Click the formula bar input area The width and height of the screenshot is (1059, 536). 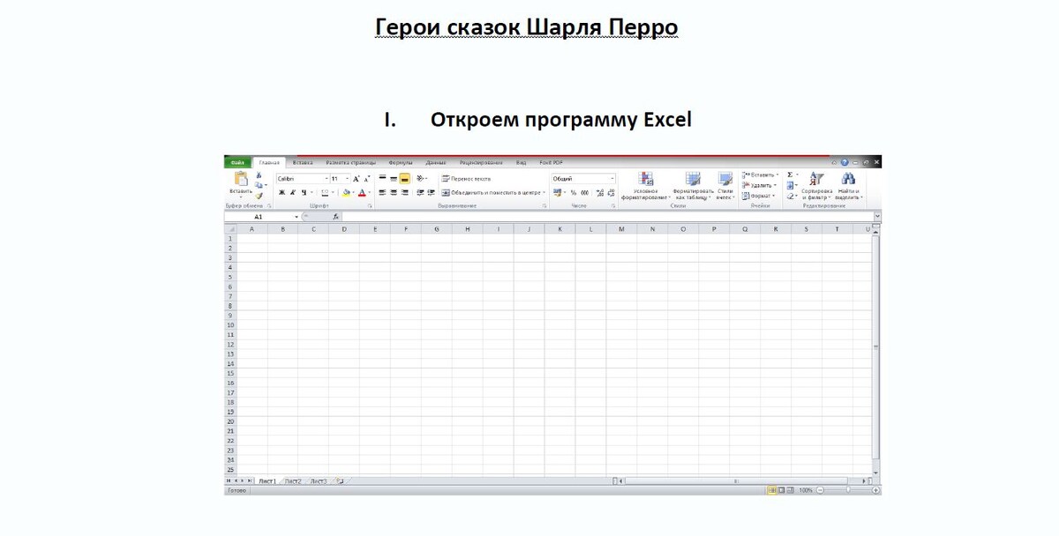607,217
